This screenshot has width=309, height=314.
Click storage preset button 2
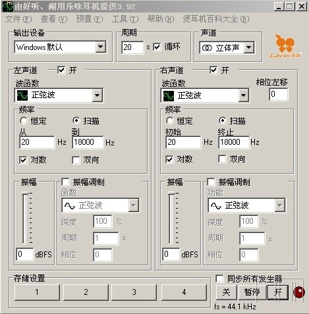(86, 292)
